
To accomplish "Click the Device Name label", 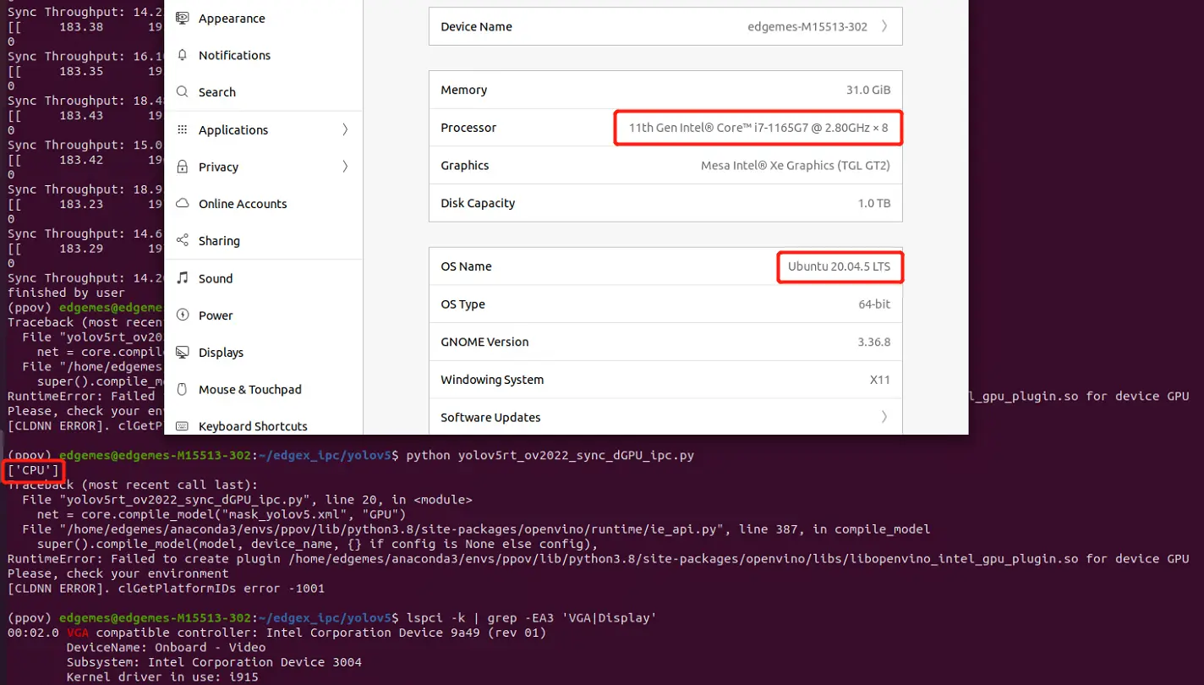I will point(476,26).
